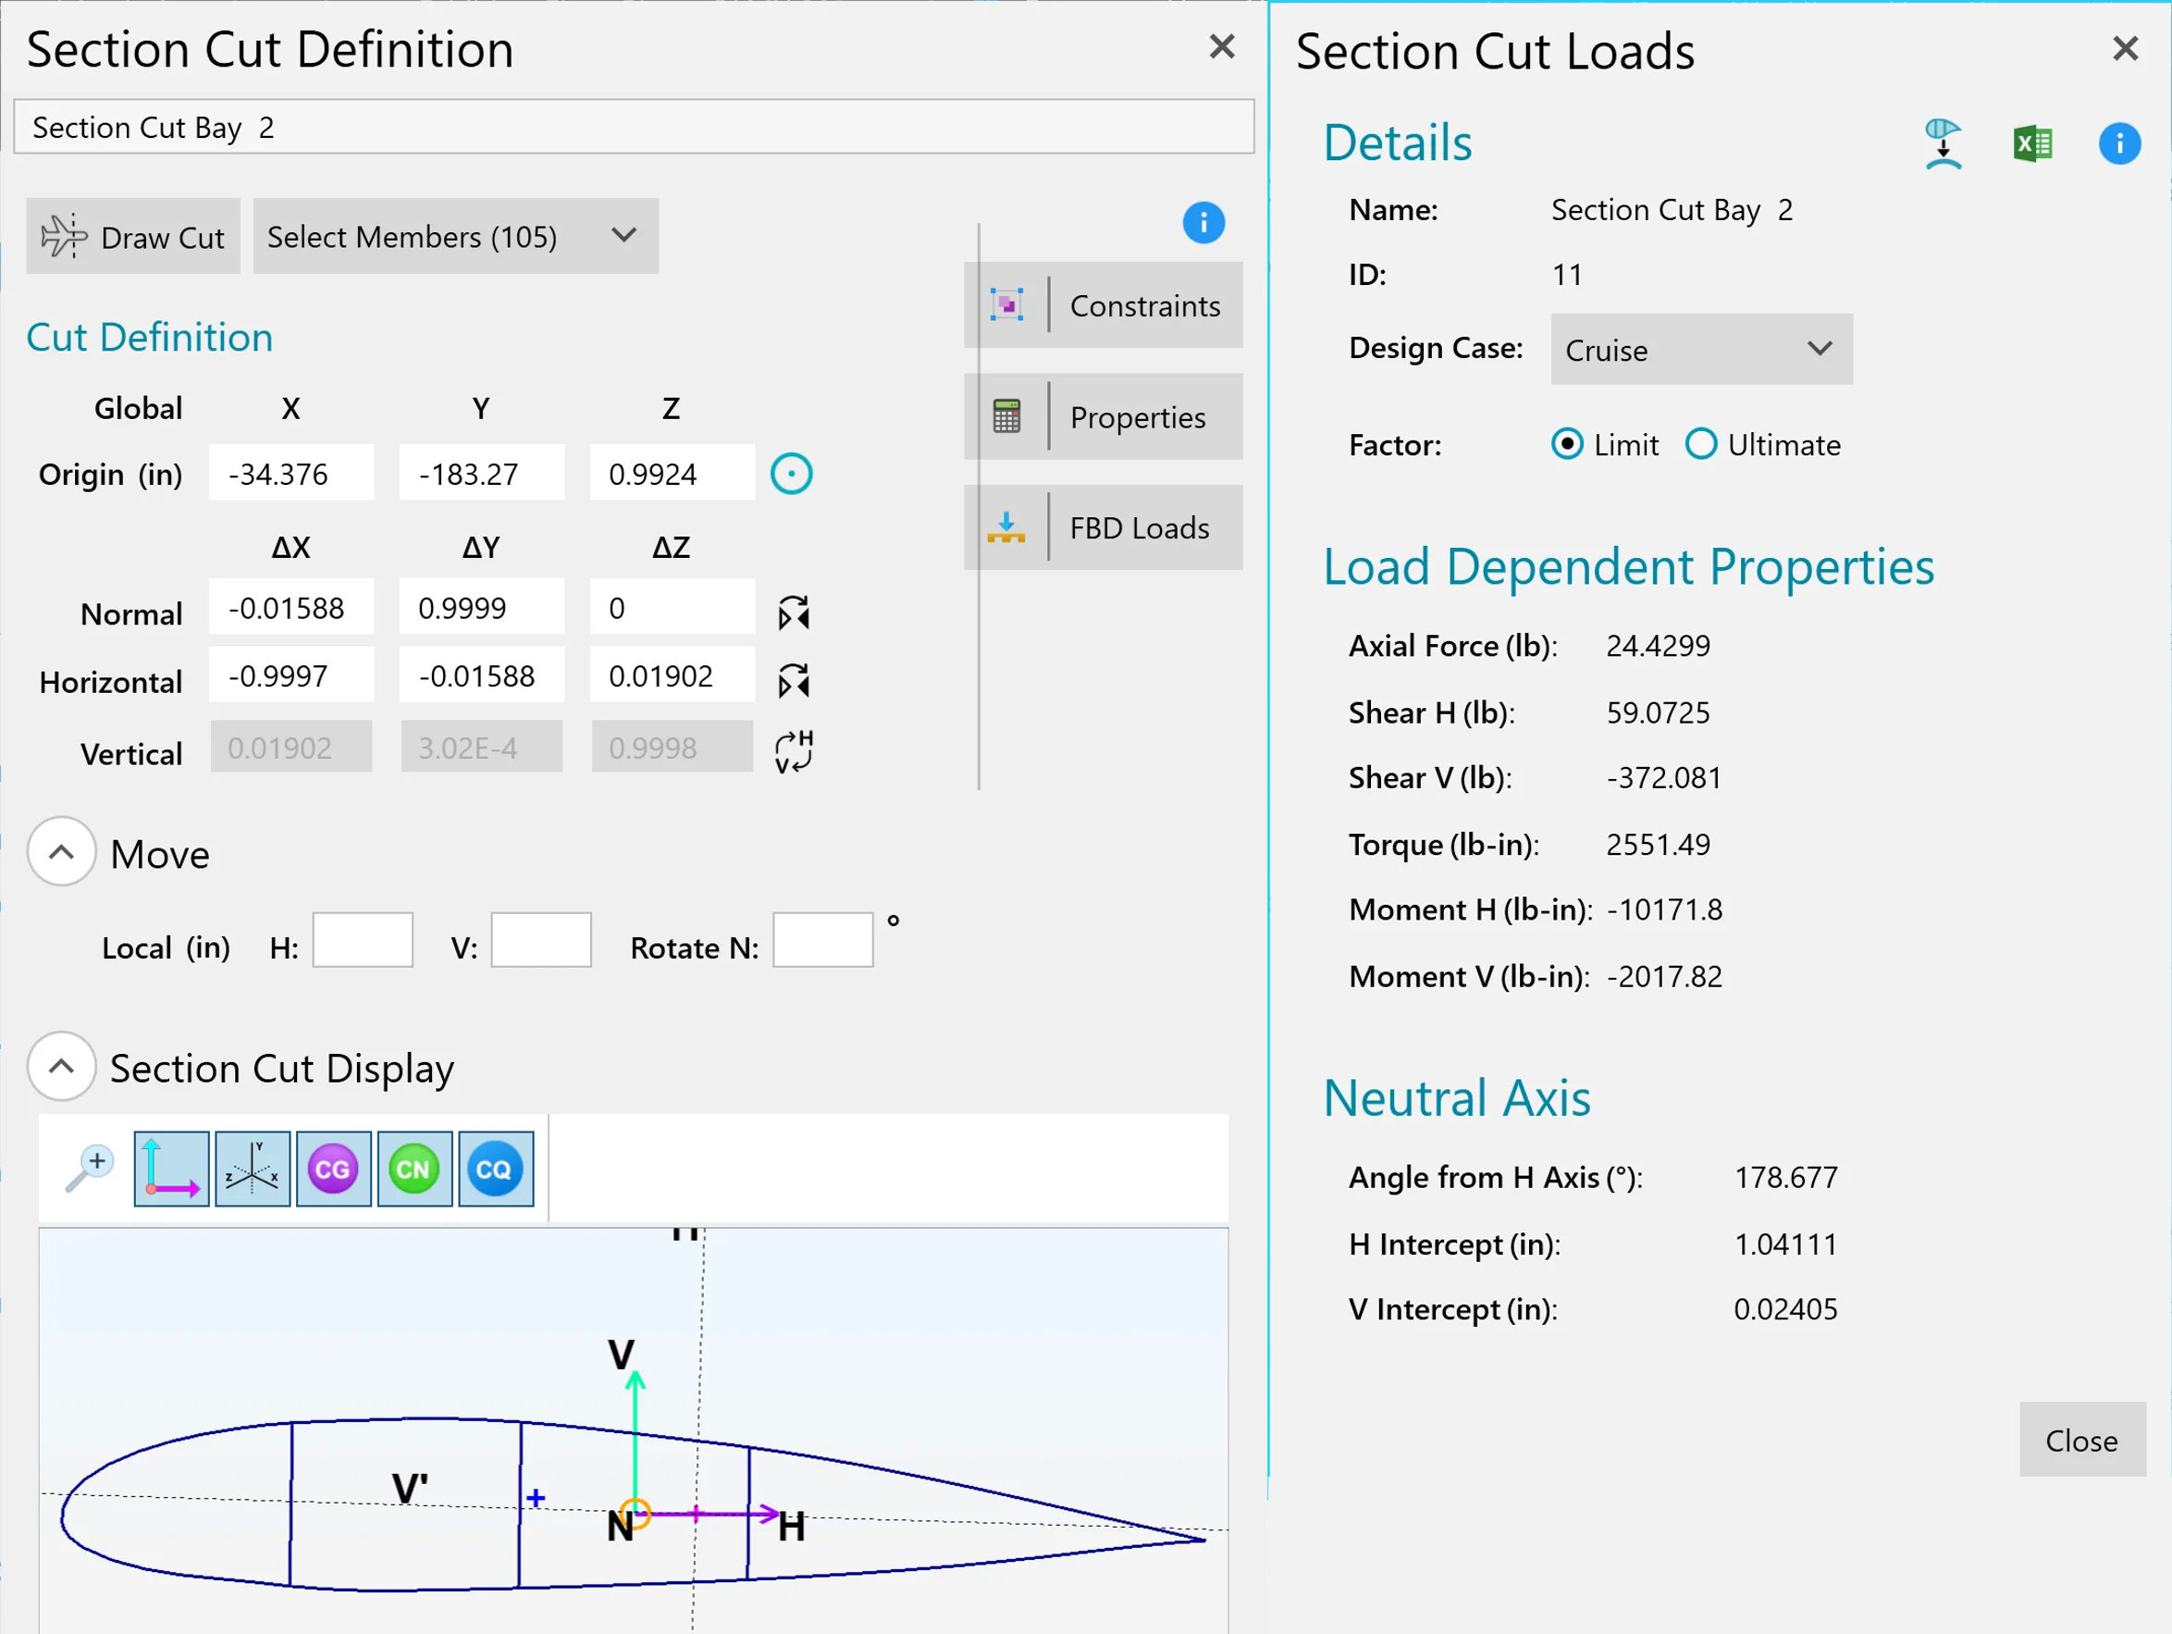Screen dimensions: 2172x1634
Task: Close the Section Cut Definition panel
Action: tap(1221, 46)
